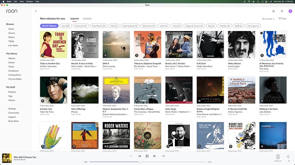Filter by New Age (1) genre chip

(253, 26)
